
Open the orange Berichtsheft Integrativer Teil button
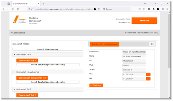[32, 78]
